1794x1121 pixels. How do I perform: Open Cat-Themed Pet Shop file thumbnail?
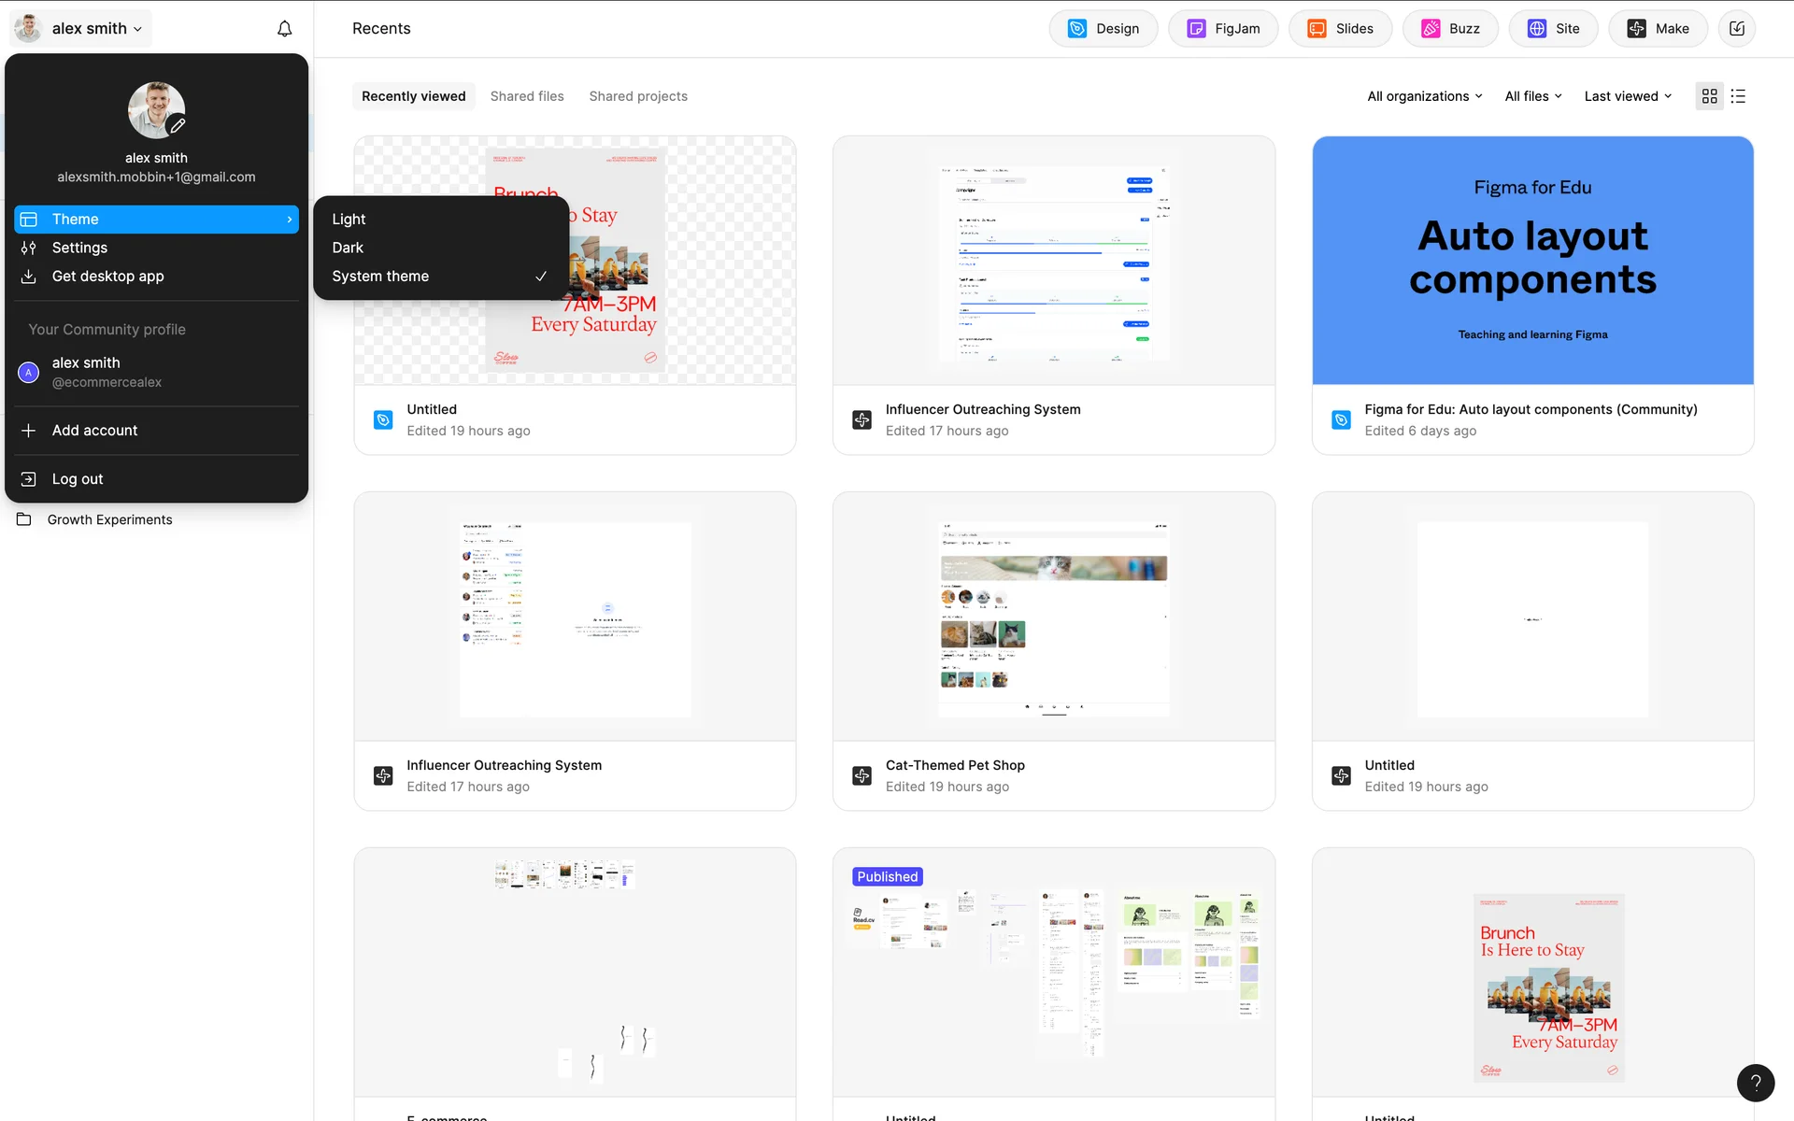click(x=1053, y=617)
